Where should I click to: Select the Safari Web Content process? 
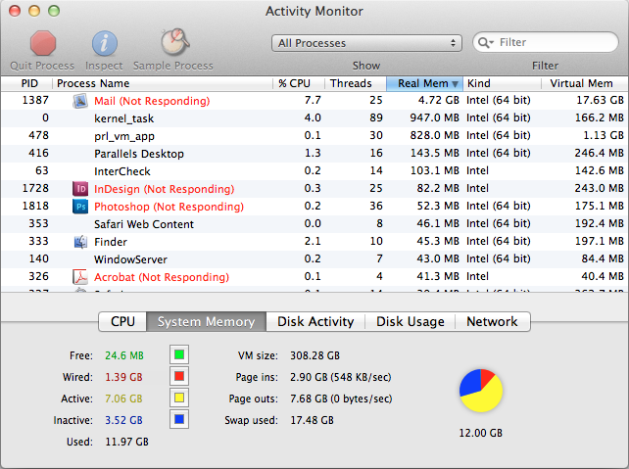[144, 224]
